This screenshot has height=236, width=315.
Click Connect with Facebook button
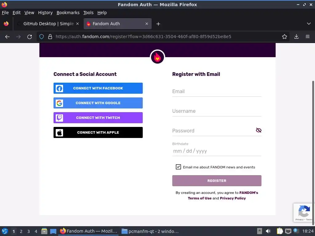tap(98, 88)
